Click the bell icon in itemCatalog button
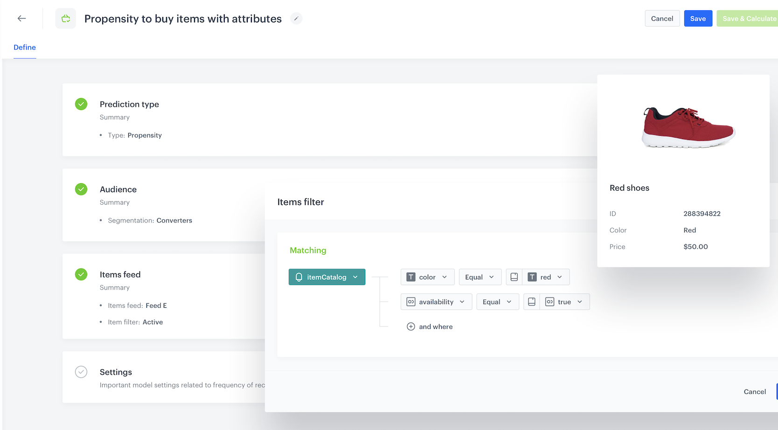This screenshot has width=778, height=430. click(x=299, y=277)
